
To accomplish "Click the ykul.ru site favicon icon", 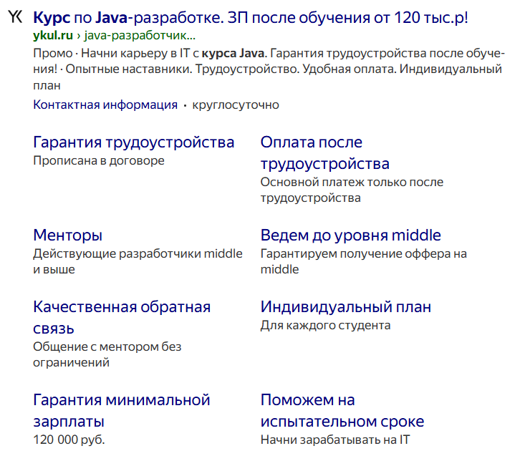I will pos(15,16).
